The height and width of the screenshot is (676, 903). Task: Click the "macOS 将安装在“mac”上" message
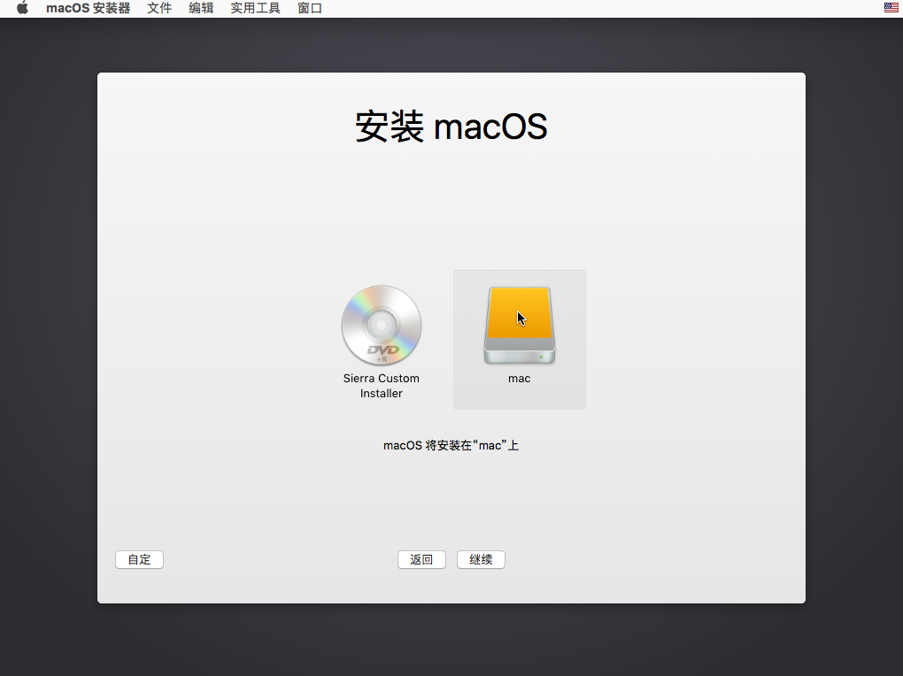point(451,445)
